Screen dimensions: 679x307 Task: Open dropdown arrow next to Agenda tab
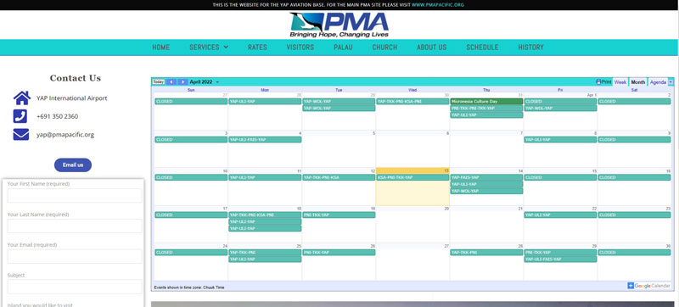pos(671,82)
